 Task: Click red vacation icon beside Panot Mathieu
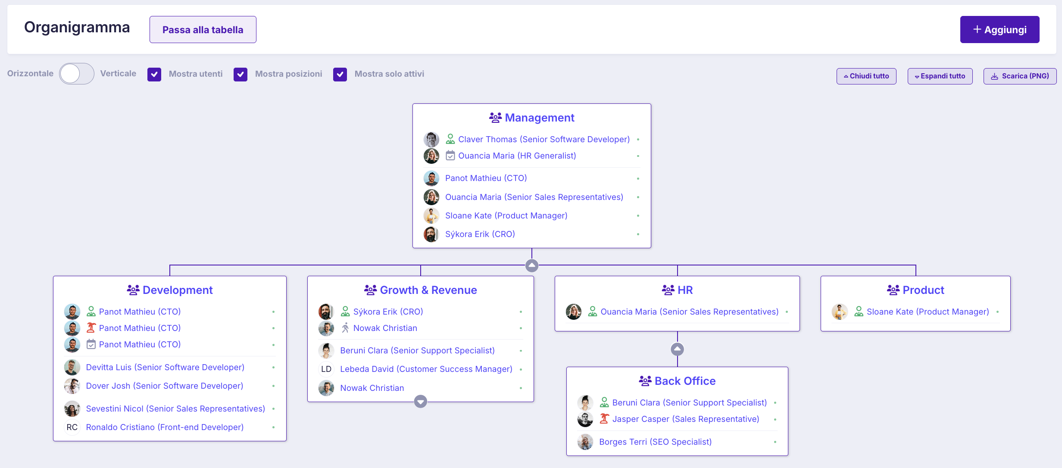tap(91, 328)
